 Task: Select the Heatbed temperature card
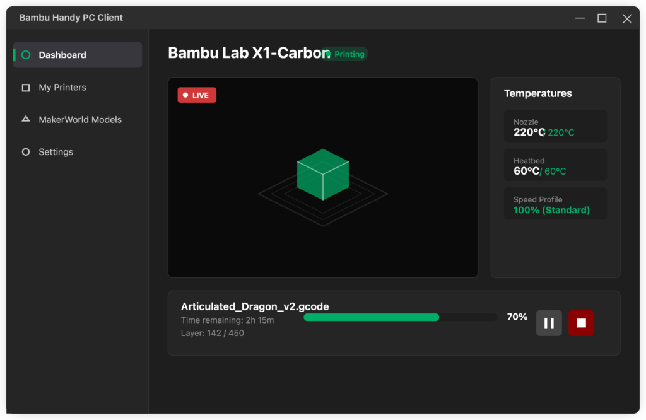[555, 165]
